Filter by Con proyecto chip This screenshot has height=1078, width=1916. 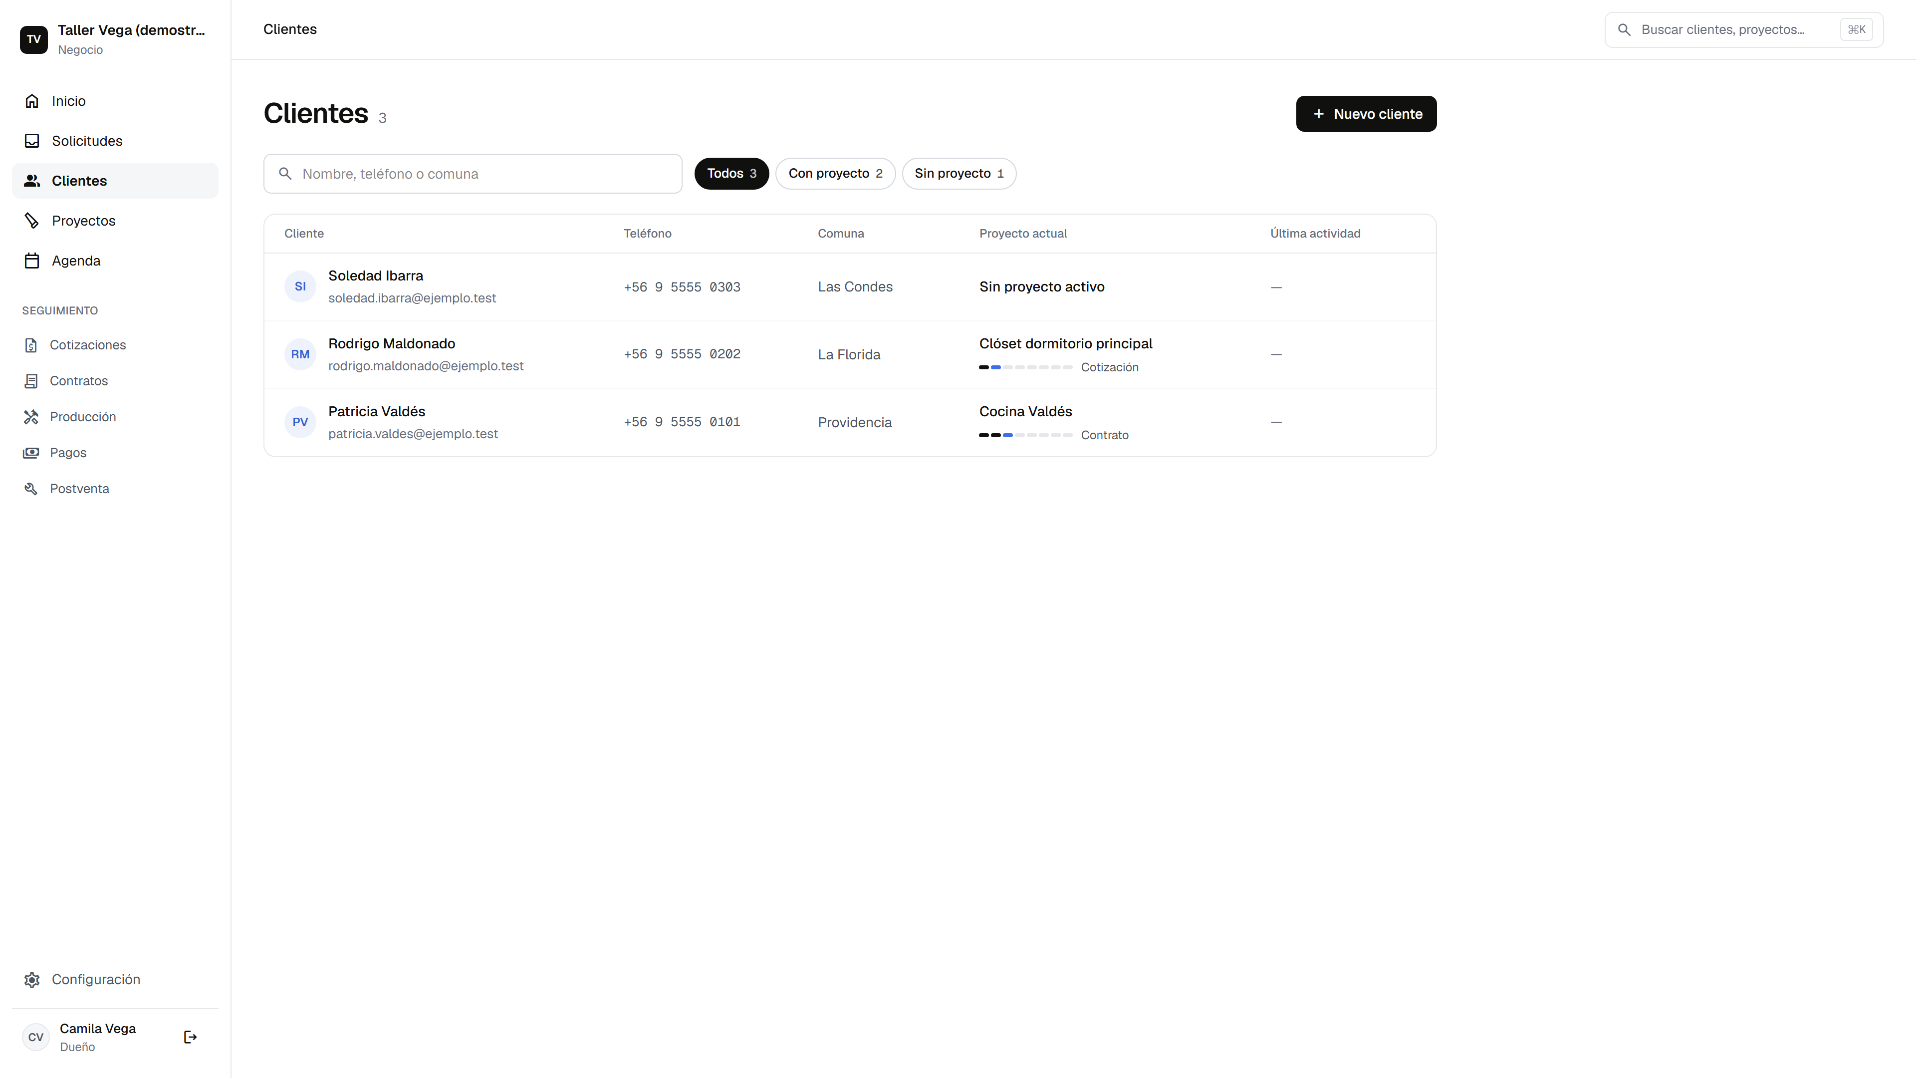coord(835,173)
